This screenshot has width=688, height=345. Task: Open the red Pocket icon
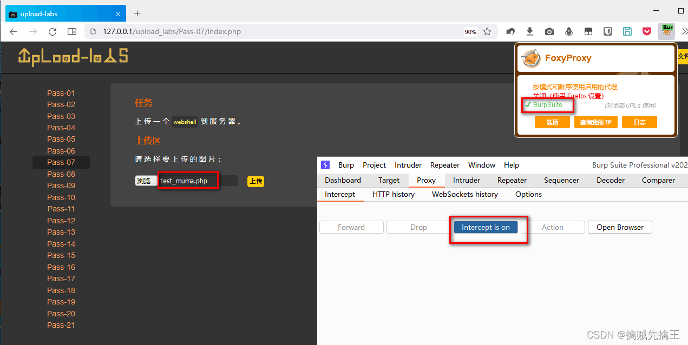click(x=647, y=32)
